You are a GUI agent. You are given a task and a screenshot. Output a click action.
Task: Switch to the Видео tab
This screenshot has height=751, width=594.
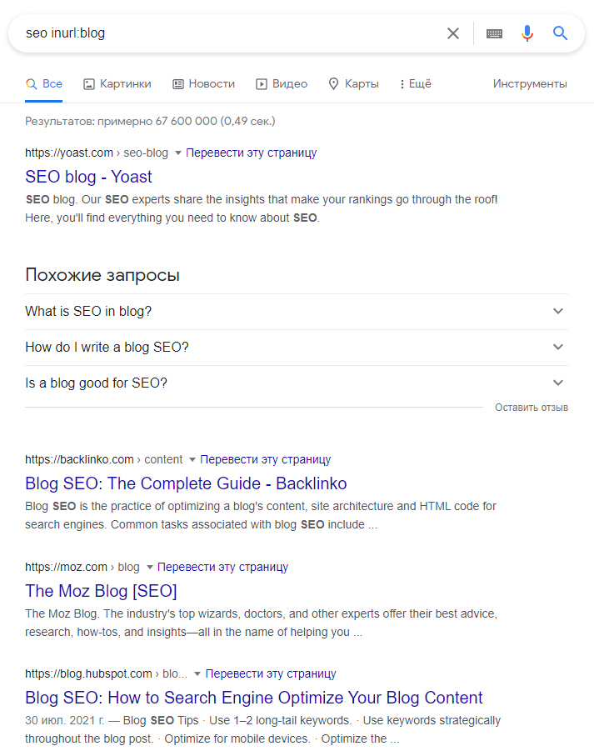click(282, 84)
